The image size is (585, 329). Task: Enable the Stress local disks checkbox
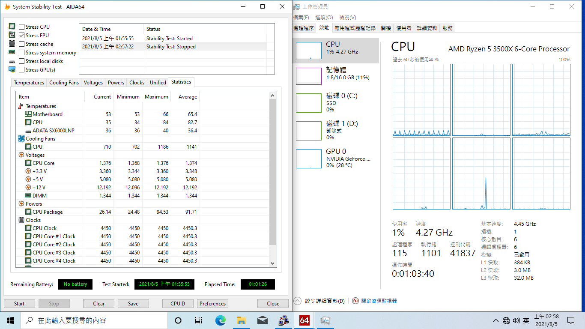22,61
